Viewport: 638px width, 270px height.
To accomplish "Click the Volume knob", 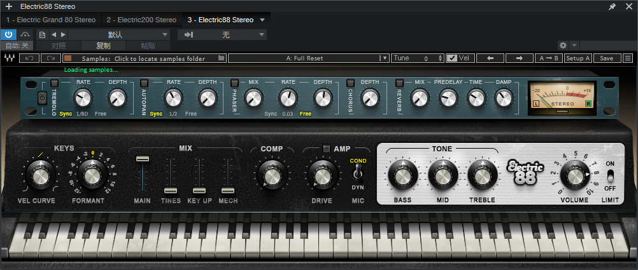I will (574, 175).
